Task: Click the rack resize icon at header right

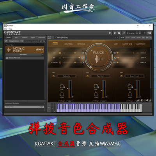Action: tap(151, 37)
